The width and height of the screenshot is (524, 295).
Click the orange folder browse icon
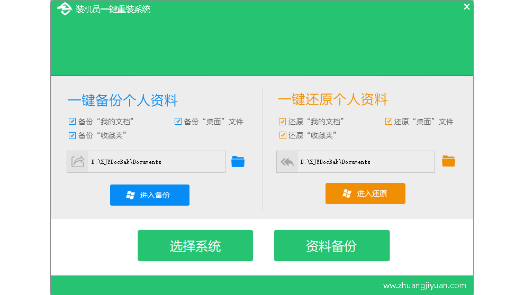[448, 161]
